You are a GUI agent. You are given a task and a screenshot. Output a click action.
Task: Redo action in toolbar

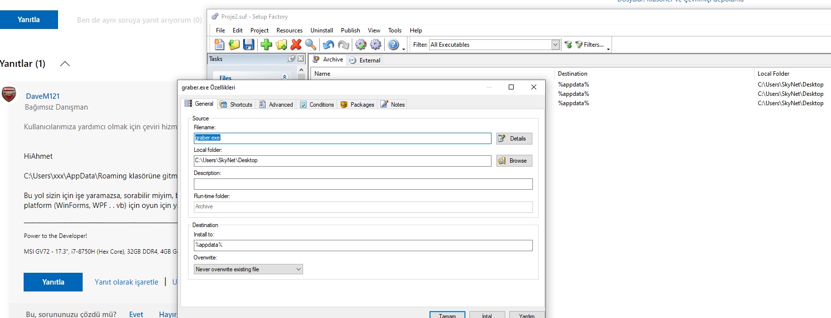(343, 45)
